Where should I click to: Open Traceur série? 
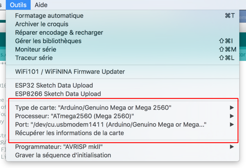123,58
